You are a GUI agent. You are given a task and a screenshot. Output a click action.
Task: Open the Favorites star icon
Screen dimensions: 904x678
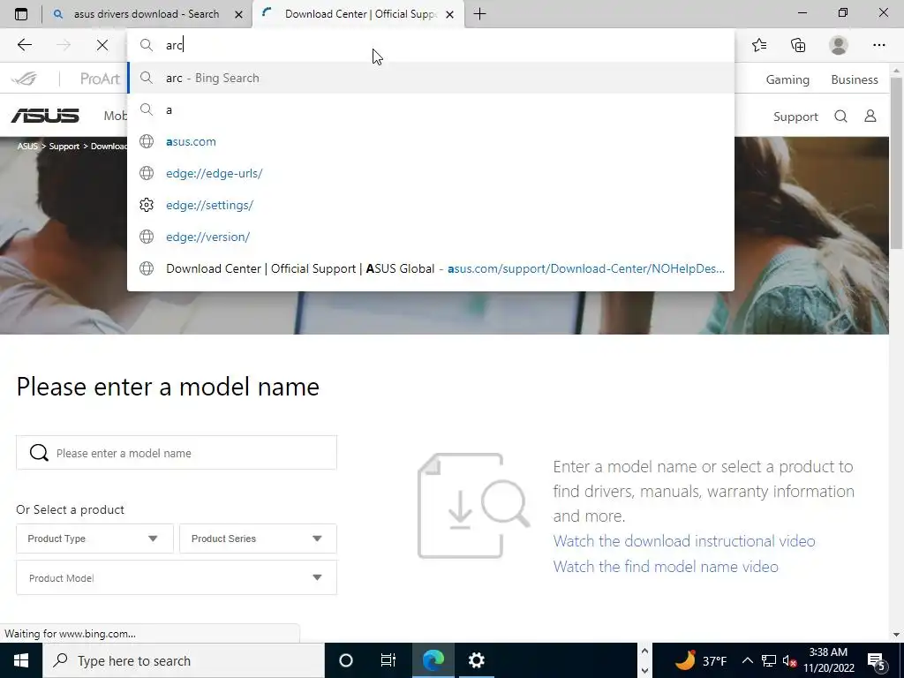tap(759, 45)
